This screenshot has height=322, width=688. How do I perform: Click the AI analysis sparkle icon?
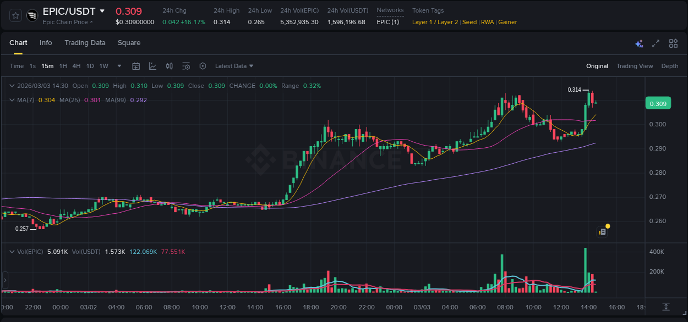click(638, 43)
